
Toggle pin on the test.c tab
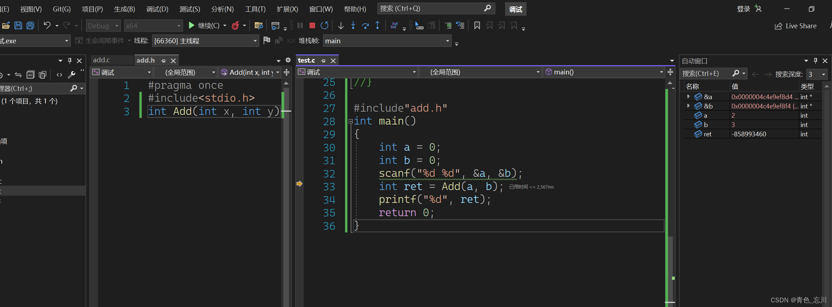point(323,61)
